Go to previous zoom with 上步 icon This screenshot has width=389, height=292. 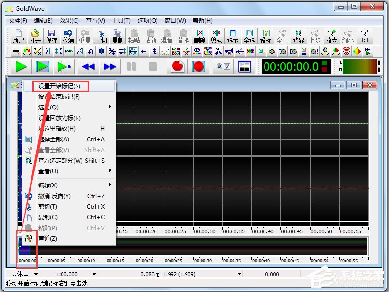click(315, 36)
